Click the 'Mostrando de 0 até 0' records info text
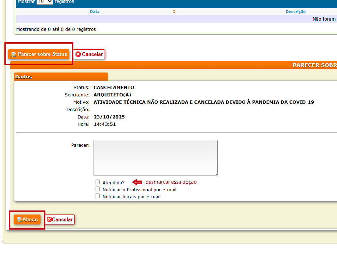This screenshot has height=255, width=337. (x=56, y=29)
